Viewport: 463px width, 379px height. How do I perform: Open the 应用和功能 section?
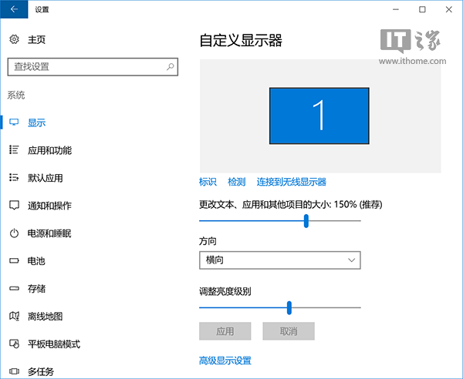coord(49,150)
